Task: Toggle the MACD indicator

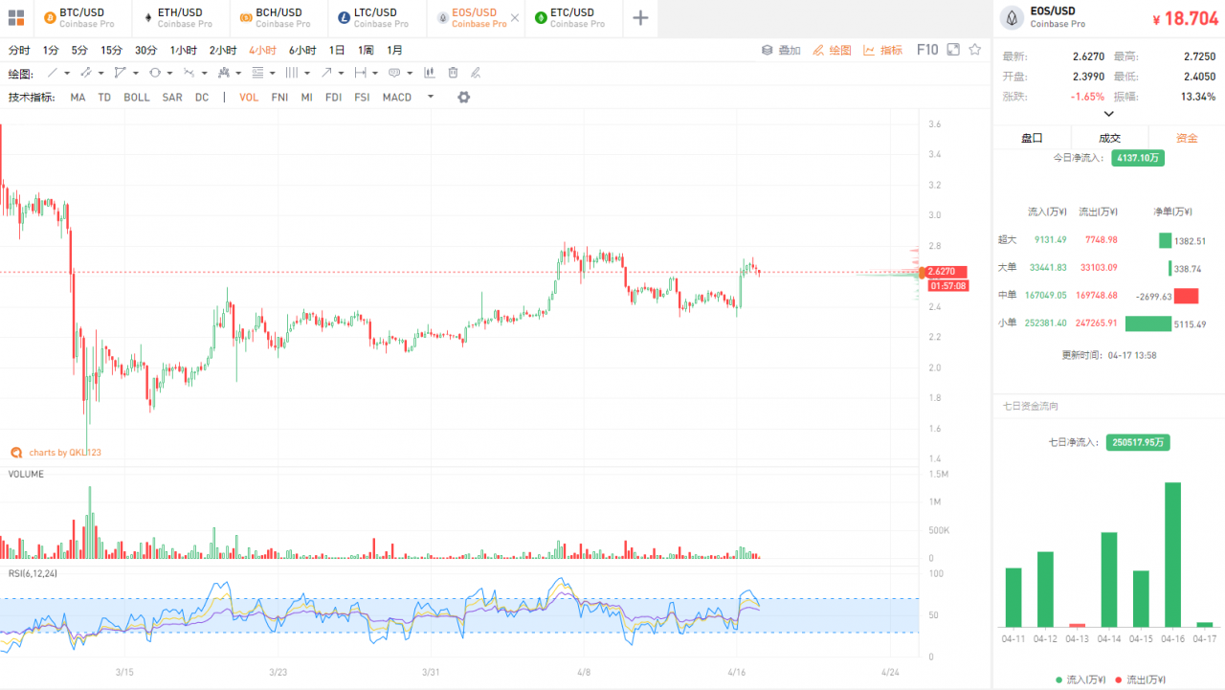Action: [x=397, y=98]
